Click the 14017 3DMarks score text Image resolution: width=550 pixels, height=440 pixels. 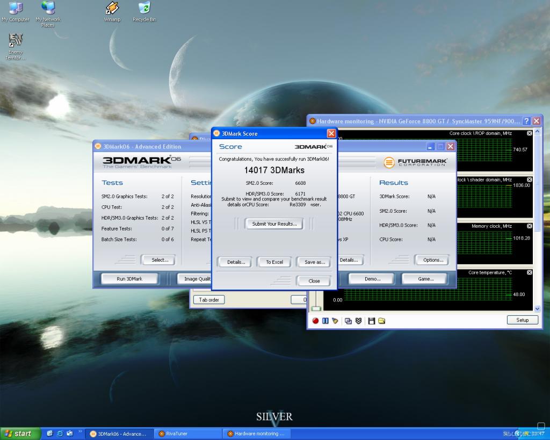tap(274, 170)
